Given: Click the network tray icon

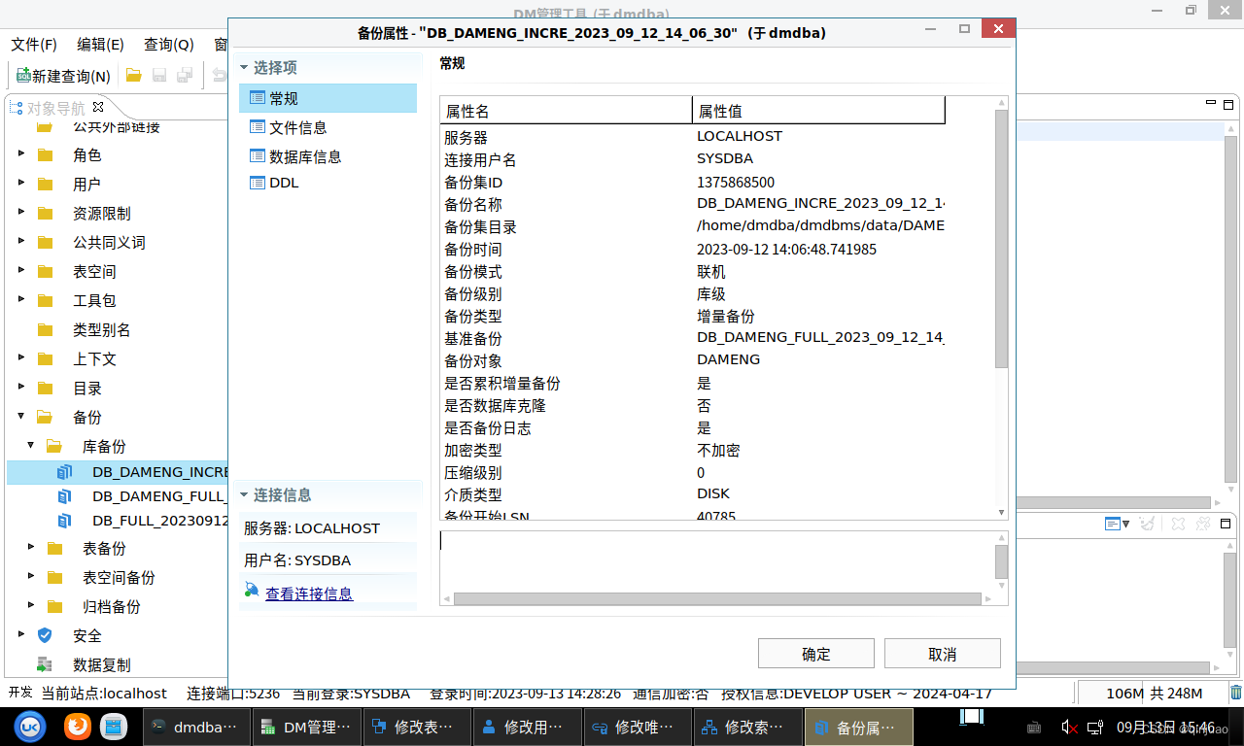Looking at the screenshot, I should pyautogui.click(x=1095, y=727).
